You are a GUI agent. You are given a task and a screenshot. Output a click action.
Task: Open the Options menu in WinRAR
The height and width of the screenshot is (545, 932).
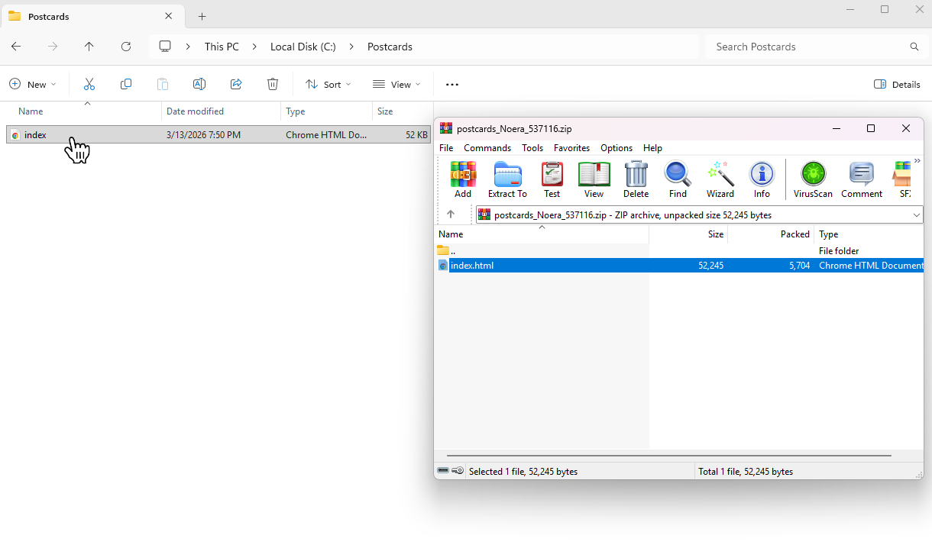pos(616,148)
